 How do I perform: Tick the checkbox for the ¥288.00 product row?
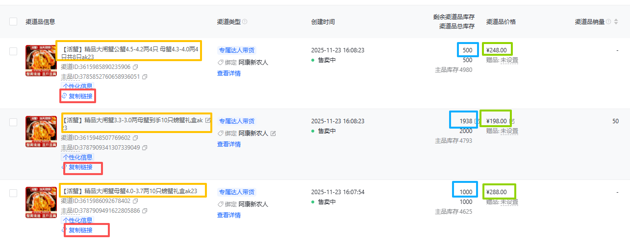point(13,193)
